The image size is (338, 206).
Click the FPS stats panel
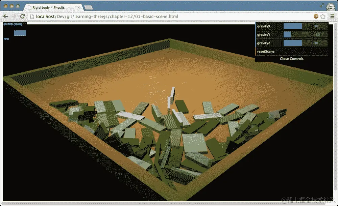click(15, 31)
